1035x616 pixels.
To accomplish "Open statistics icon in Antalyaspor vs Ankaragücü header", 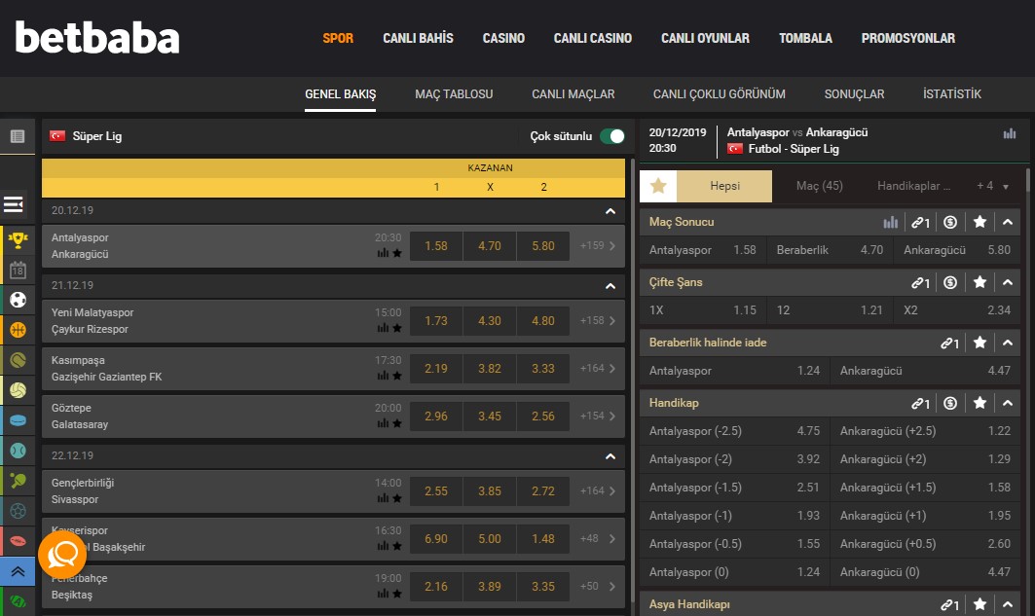I will tap(1010, 133).
